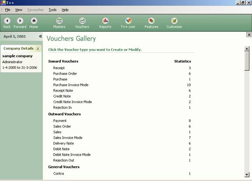Click the Forward navigation icon

20,20
